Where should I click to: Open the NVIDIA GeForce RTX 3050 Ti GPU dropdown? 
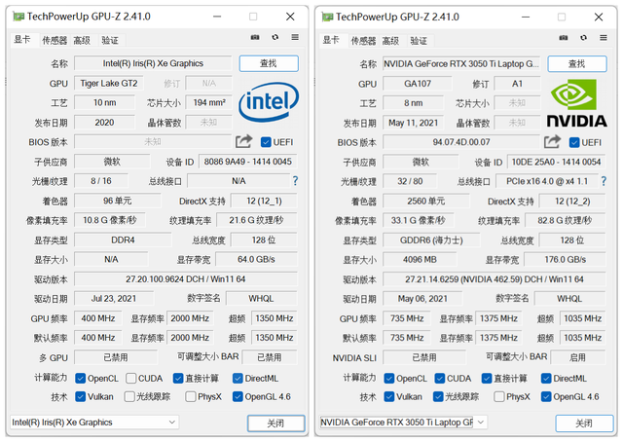[x=403, y=423]
